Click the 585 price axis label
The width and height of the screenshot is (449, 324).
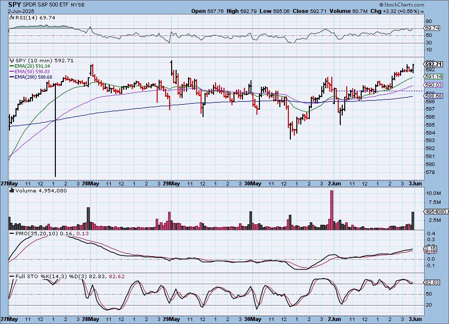[431, 125]
